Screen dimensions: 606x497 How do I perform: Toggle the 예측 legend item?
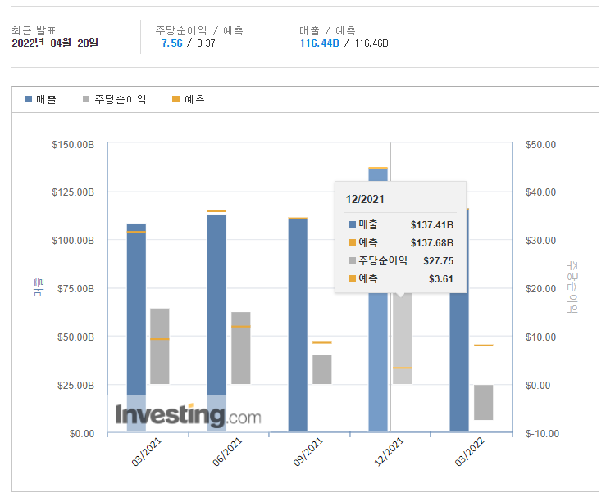point(189,100)
